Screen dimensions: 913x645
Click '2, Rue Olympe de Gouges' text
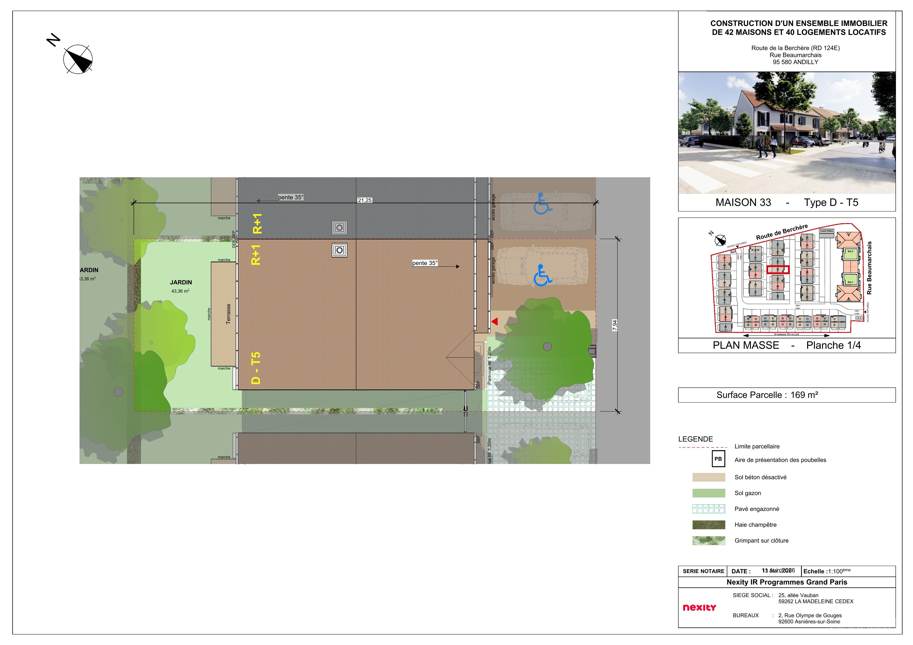tap(810, 616)
